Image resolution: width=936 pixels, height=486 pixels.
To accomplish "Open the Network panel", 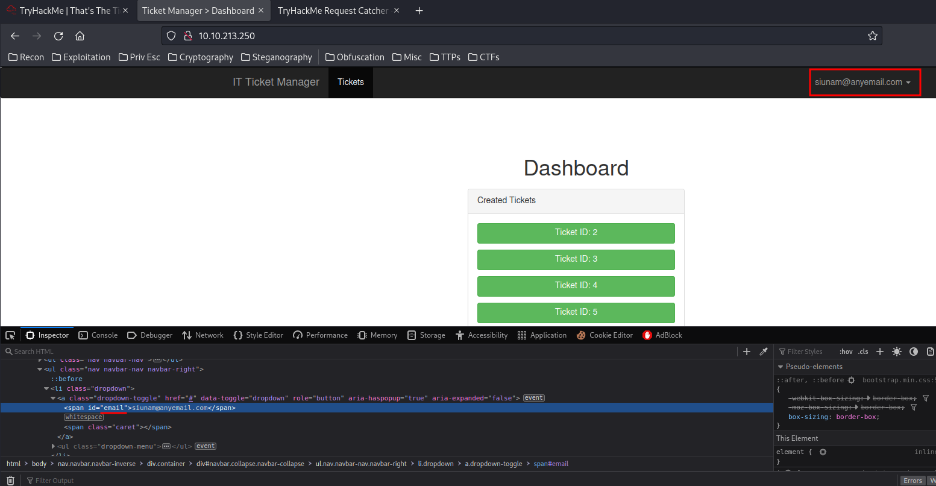I will (203, 335).
